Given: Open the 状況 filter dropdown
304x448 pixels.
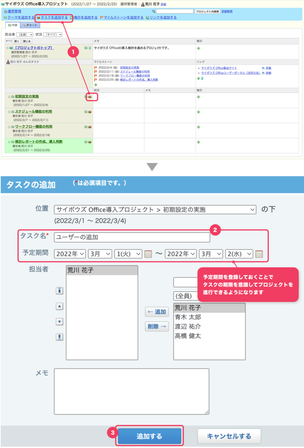Looking at the screenshot, I should [x=53, y=34].
